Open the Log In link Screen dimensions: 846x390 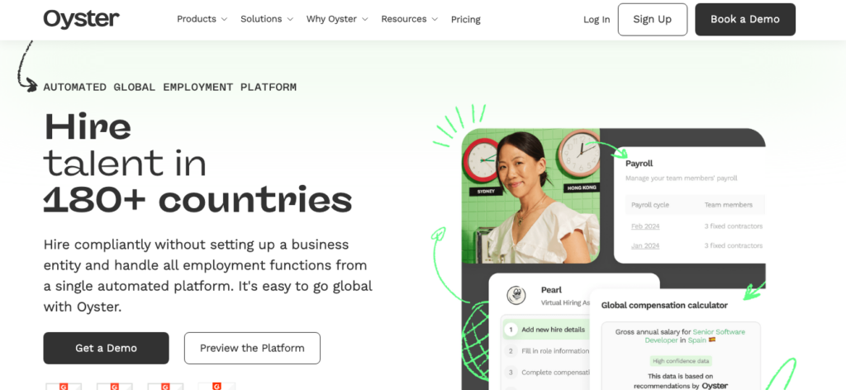596,20
